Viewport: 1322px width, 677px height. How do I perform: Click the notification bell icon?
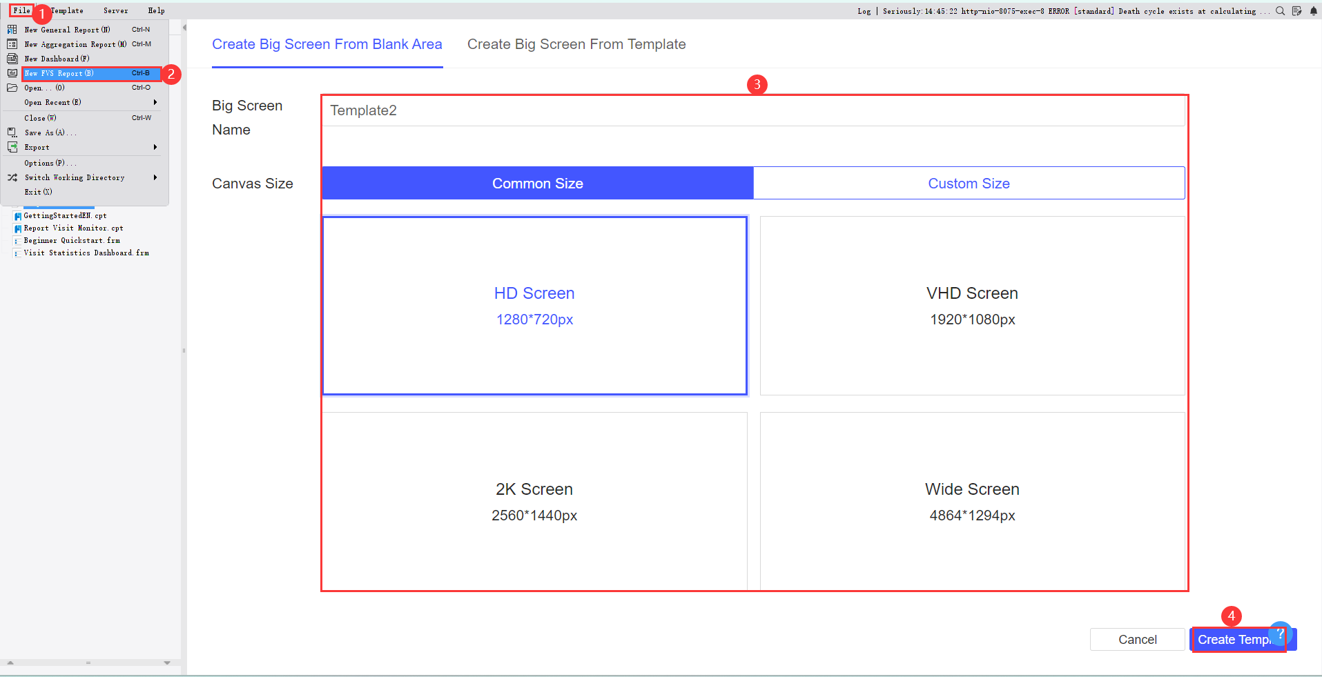[1314, 11]
